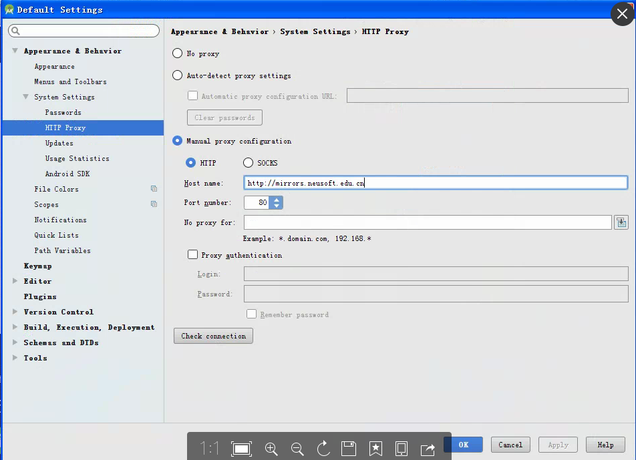The image size is (636, 460).
Task: Enable the Proxy authentication checkbox
Action: click(192, 254)
